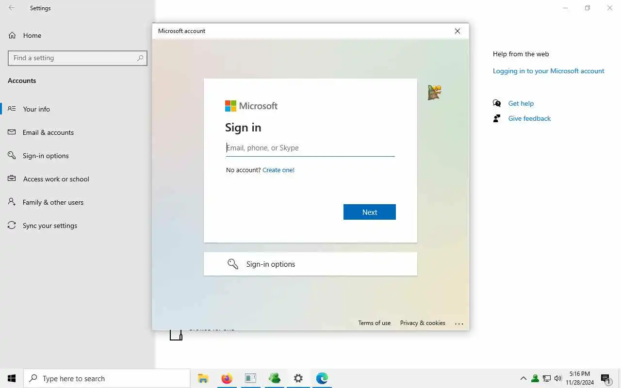Viewport: 621px width, 388px height.
Task: Restore down the Settings window
Action: pos(588,8)
